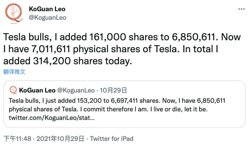252x149 pixels.
Task: Click the small avatar in quoted tweet
Action: point(13,90)
